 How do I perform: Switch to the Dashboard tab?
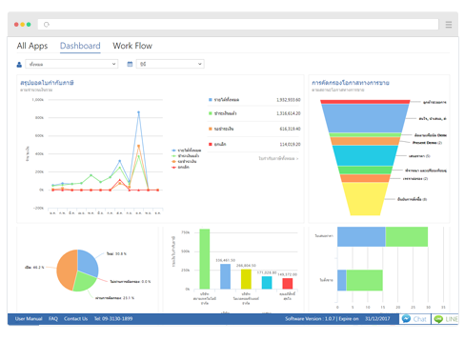80,46
